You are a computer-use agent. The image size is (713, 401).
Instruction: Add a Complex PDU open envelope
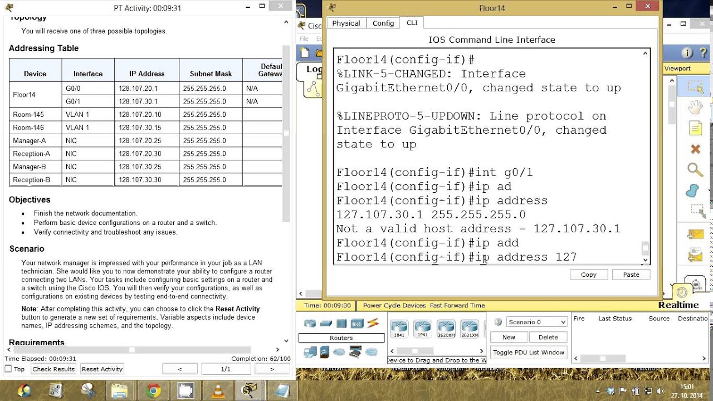695,255
